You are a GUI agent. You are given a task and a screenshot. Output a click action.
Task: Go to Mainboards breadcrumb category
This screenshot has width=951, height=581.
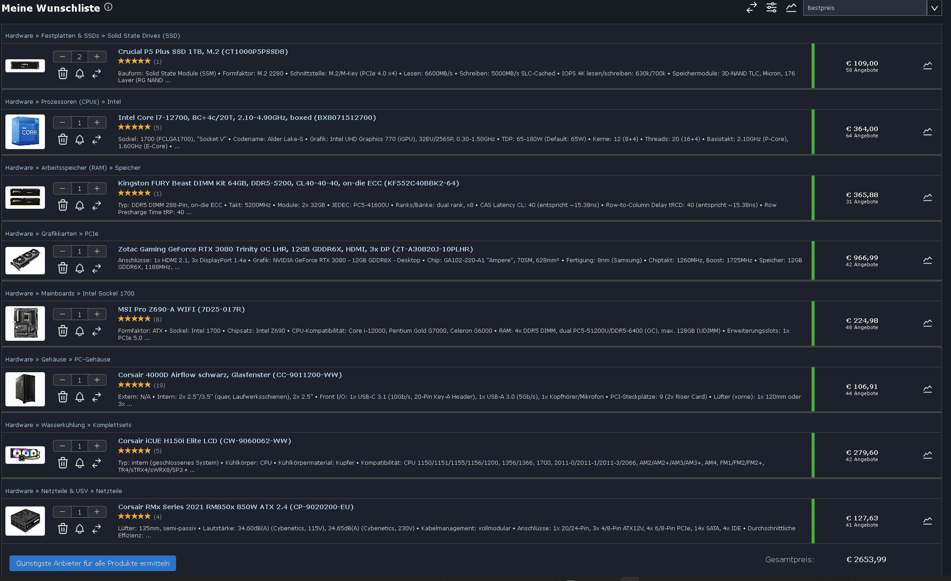pos(58,294)
